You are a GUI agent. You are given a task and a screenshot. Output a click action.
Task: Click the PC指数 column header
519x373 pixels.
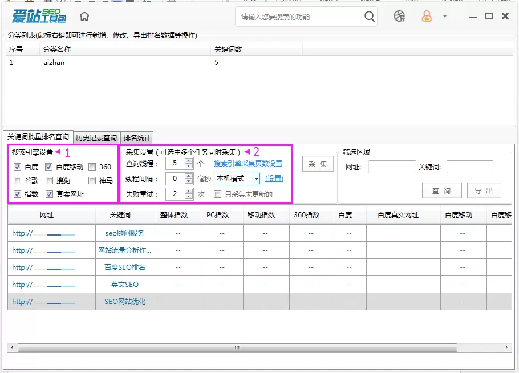[222, 215]
